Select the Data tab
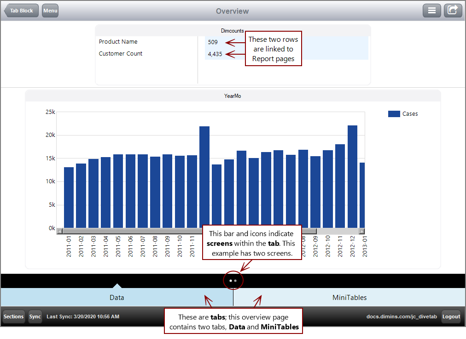 [117, 297]
